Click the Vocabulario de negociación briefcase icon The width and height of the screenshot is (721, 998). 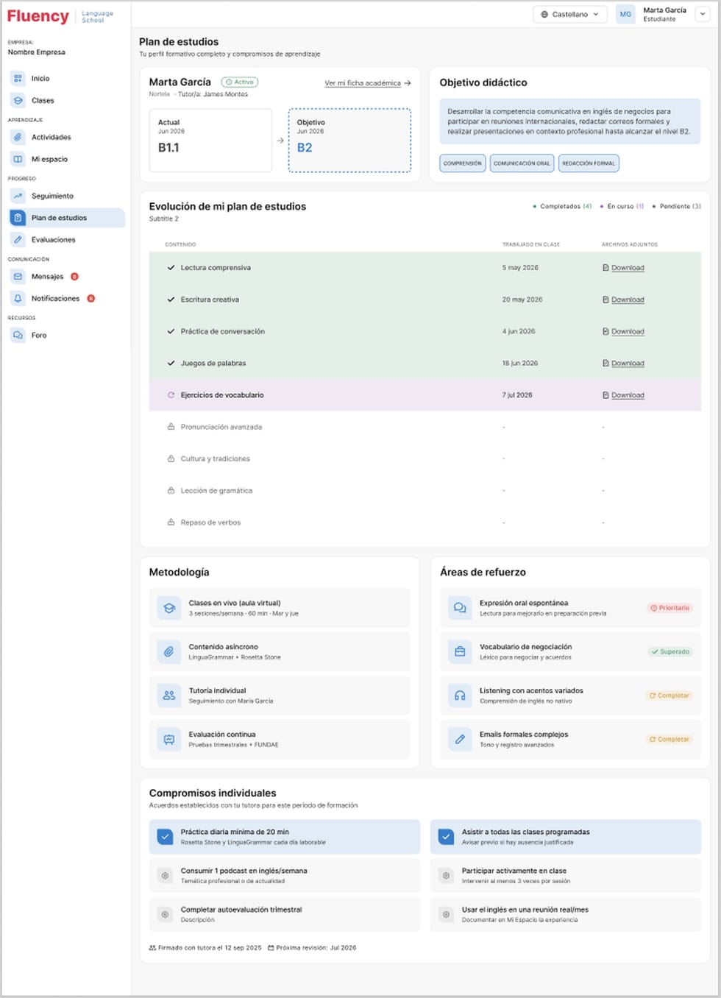click(x=460, y=651)
